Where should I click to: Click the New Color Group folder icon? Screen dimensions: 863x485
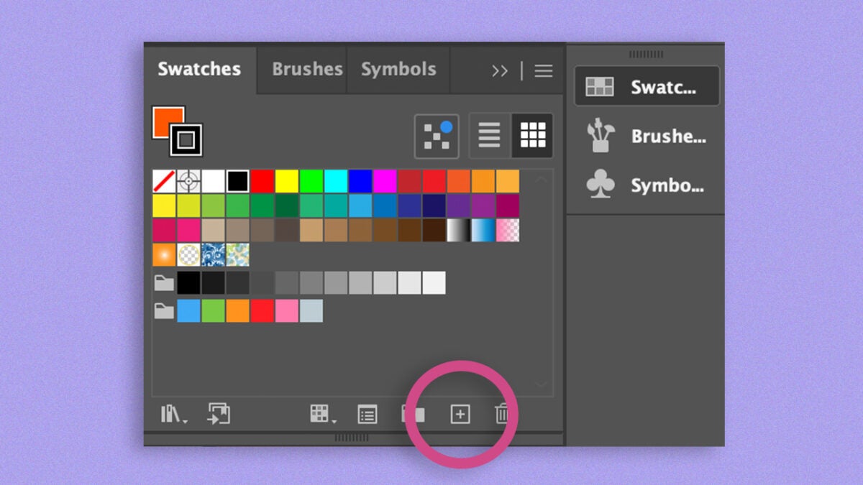(414, 414)
